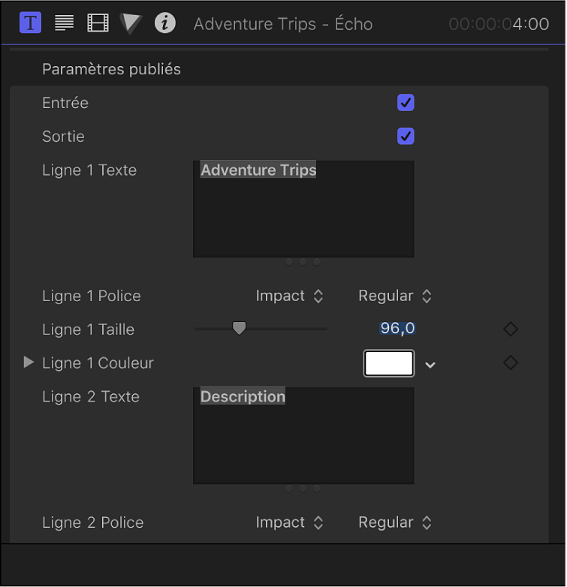The height and width of the screenshot is (587, 567).
Task: Open the Info inspector icon
Action: (x=165, y=23)
